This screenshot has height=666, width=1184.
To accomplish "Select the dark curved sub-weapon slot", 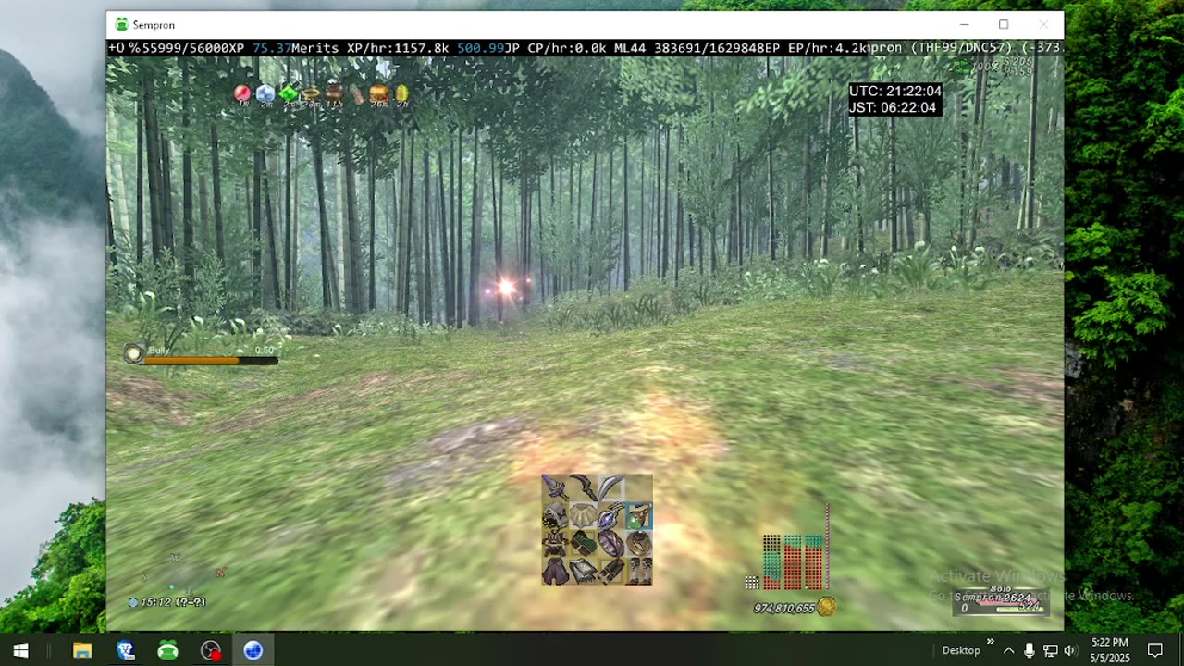I will 583,488.
